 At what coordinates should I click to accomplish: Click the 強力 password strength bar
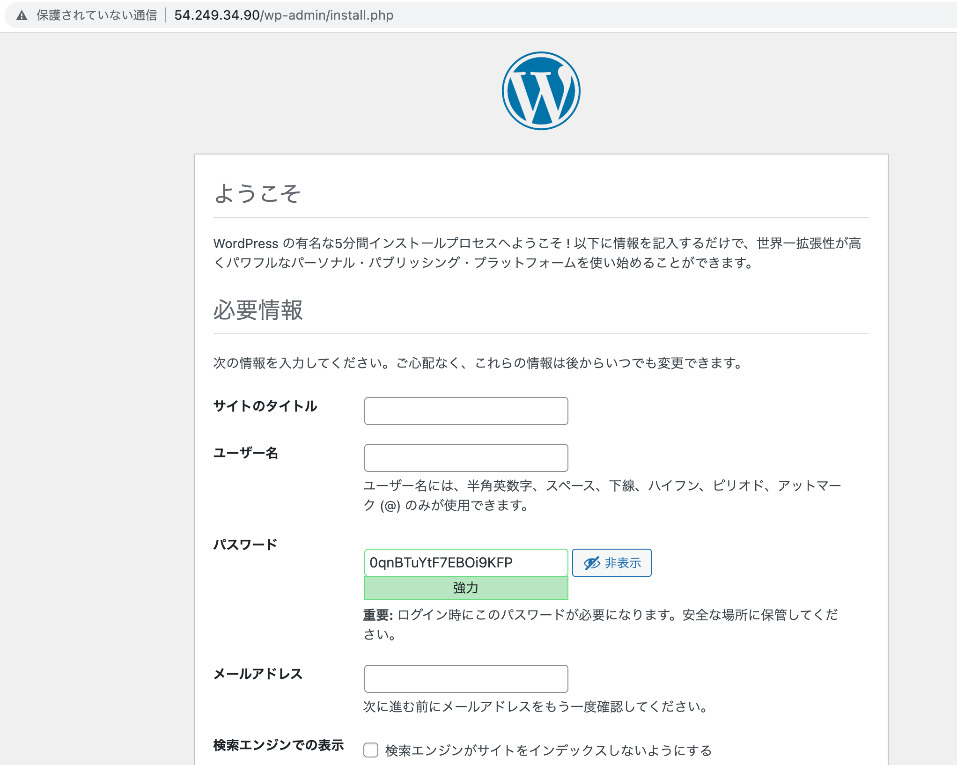click(466, 588)
